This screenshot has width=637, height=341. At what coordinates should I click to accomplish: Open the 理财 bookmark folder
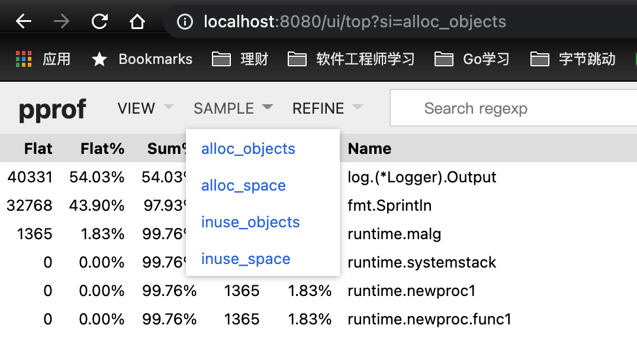click(240, 59)
